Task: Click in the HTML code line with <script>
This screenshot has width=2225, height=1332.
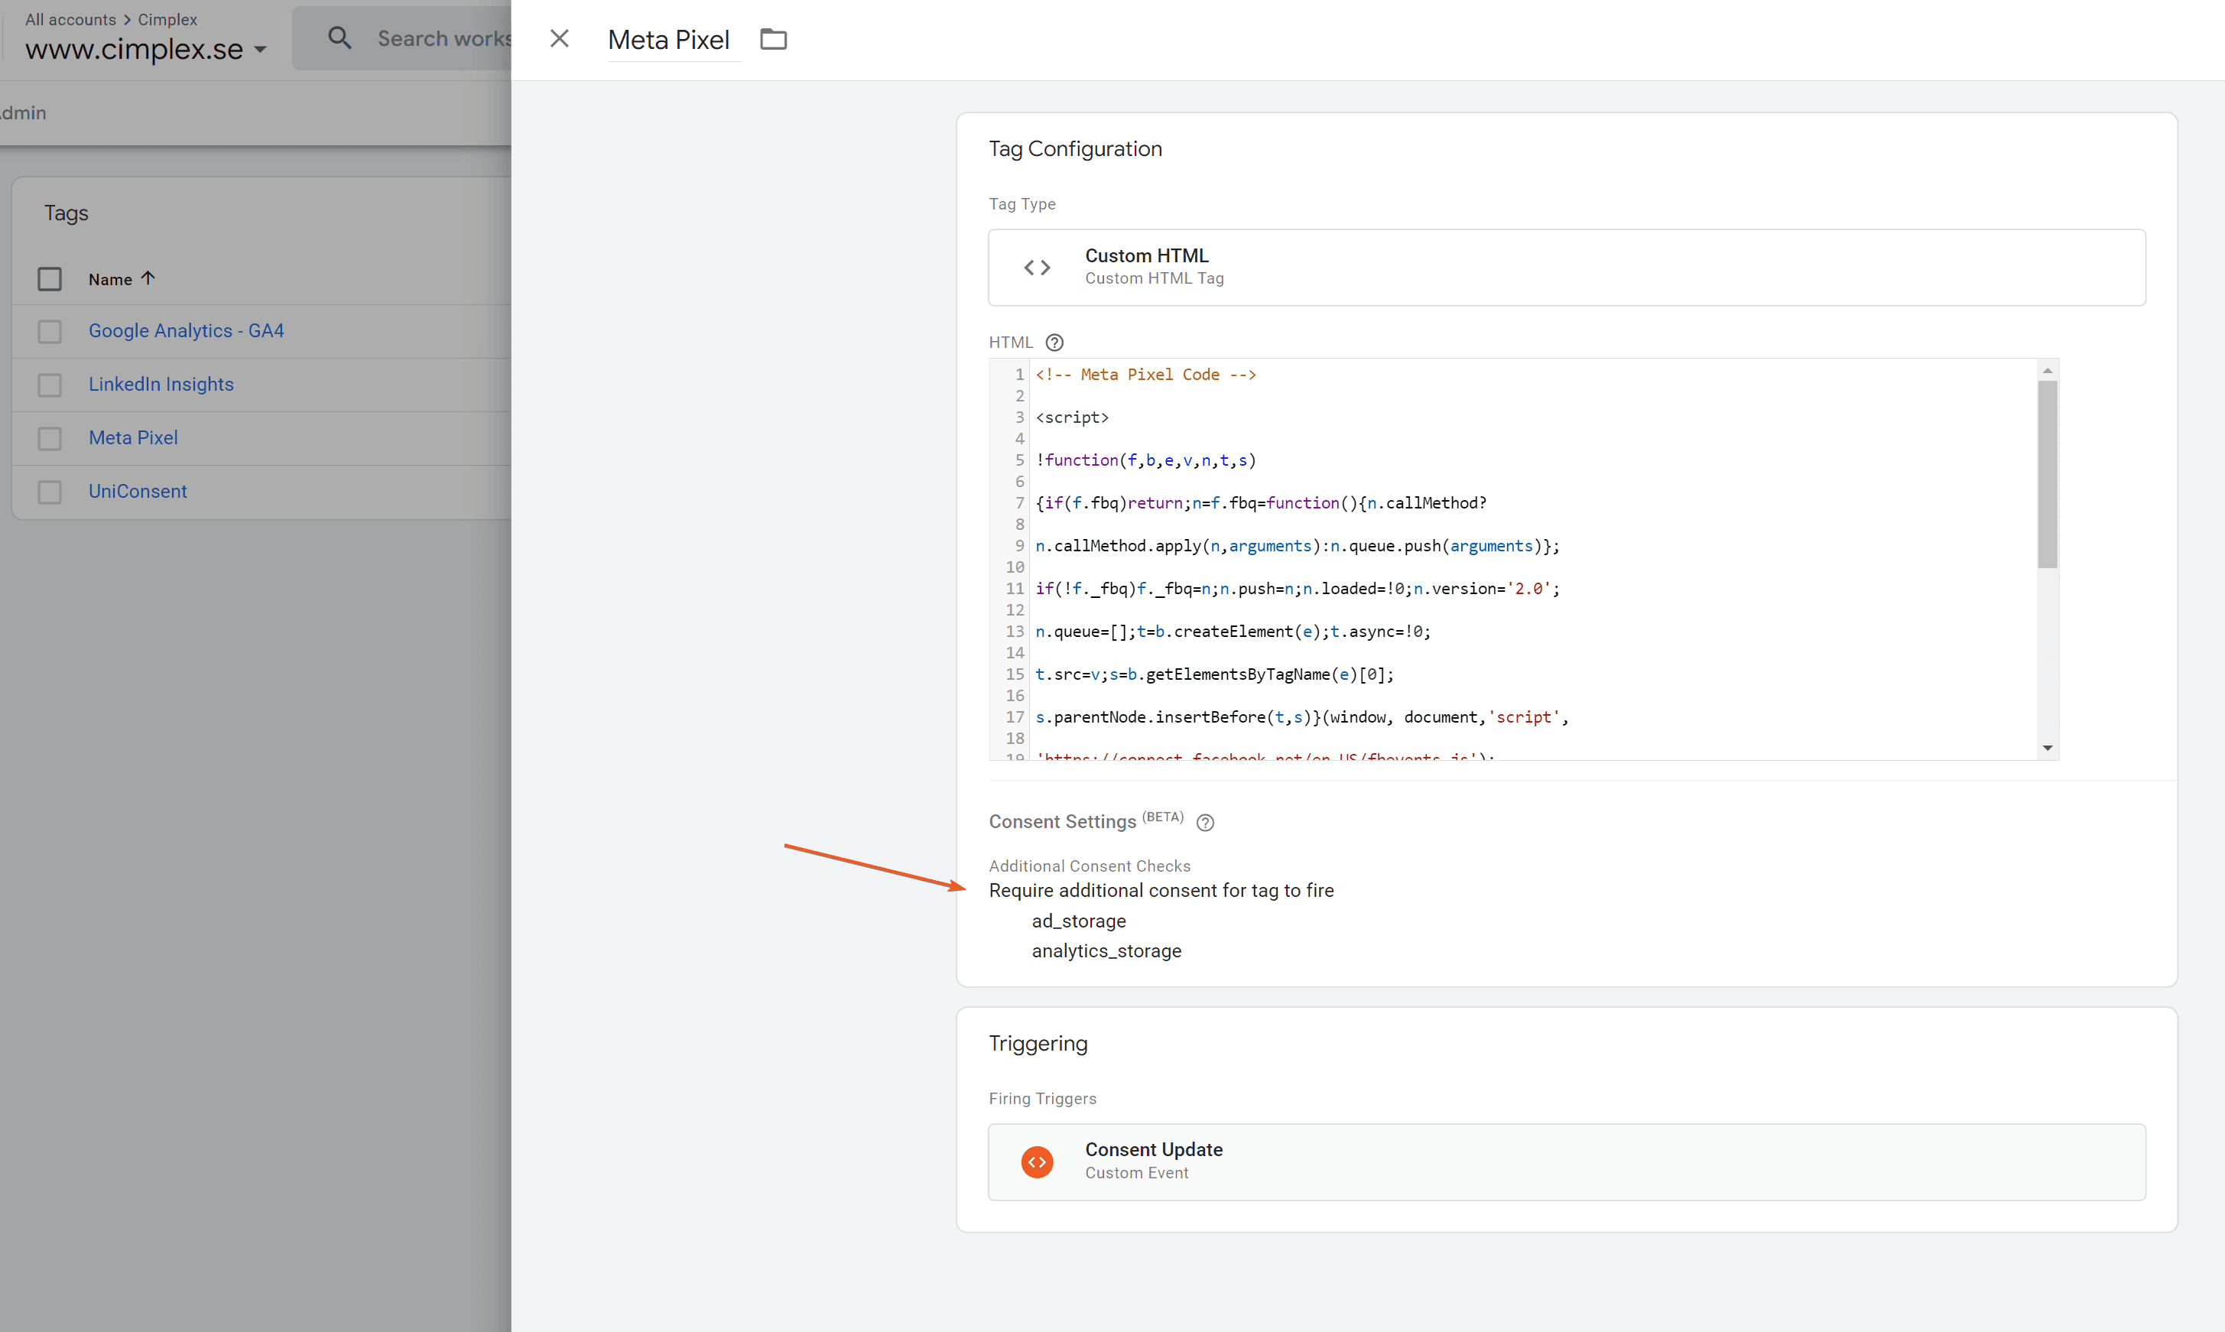Action: [x=1072, y=417]
